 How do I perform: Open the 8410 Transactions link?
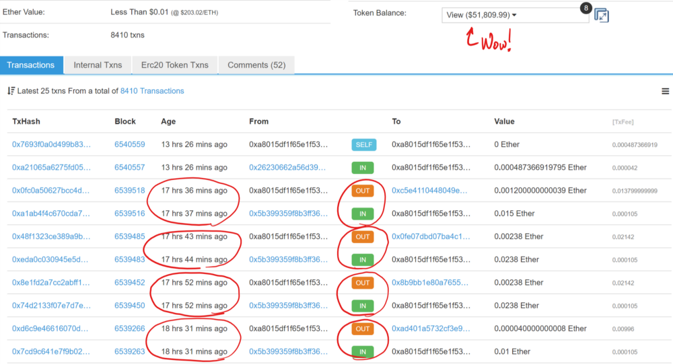(x=152, y=91)
